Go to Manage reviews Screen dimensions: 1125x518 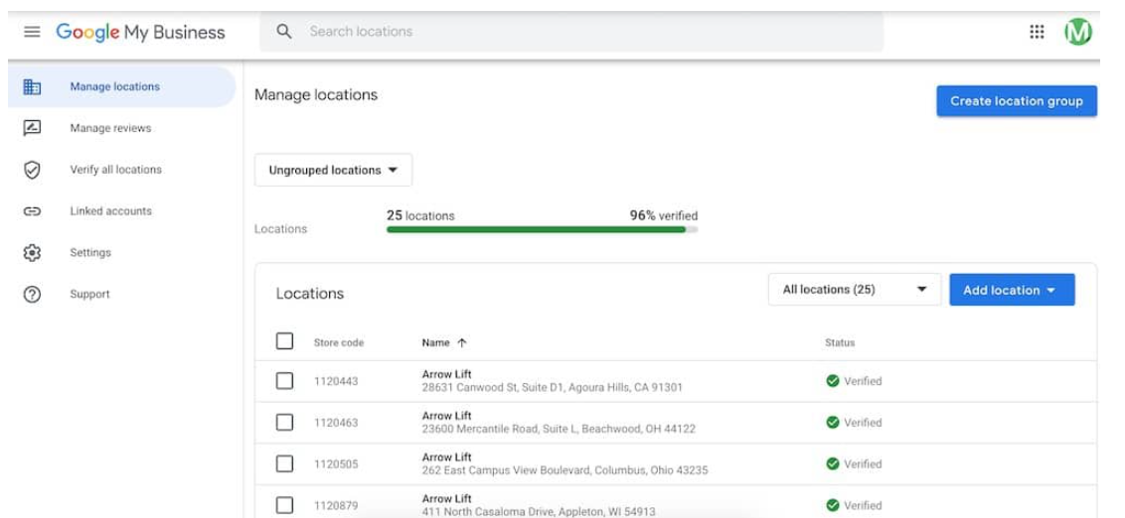110,128
